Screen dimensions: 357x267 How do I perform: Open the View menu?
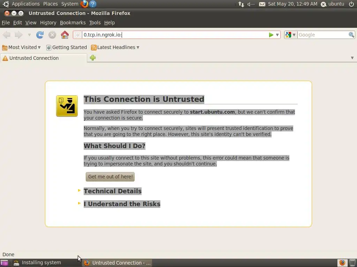pos(31,23)
